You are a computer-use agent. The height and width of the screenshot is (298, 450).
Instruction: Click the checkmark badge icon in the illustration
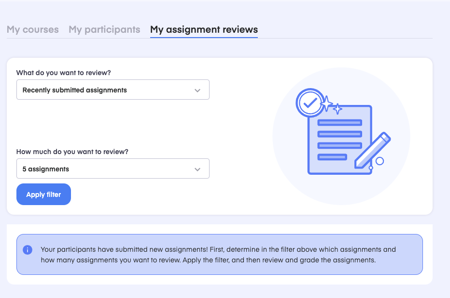[x=309, y=102]
